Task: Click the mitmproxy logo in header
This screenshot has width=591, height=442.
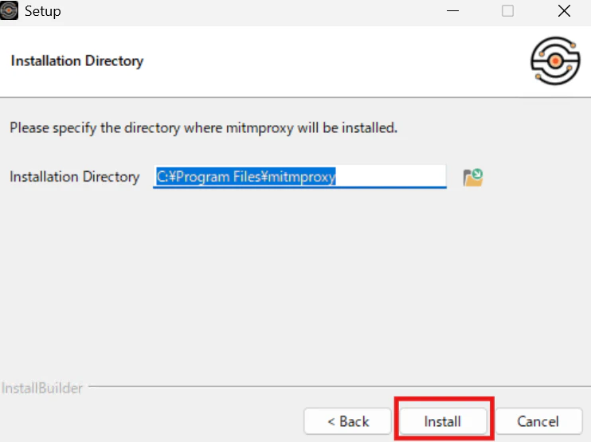Action: 555,61
